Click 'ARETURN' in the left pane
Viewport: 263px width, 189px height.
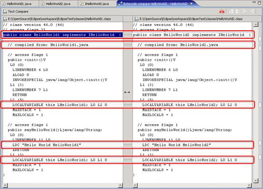(21, 150)
